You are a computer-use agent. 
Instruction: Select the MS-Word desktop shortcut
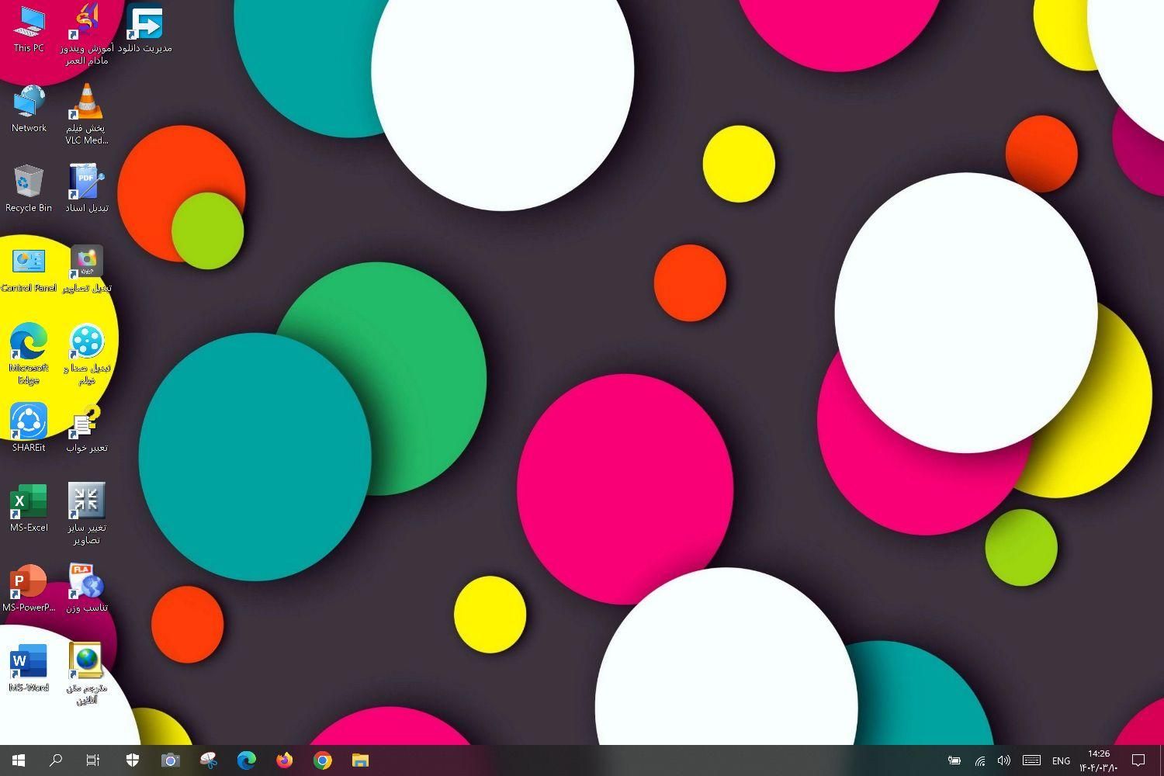click(29, 669)
